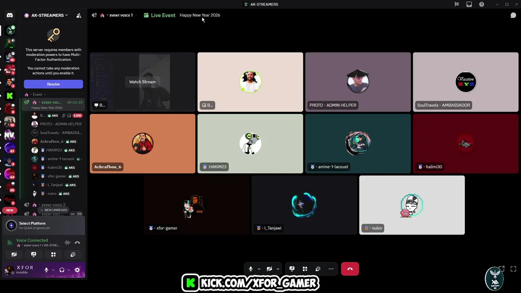Toggle deafen headphones in user panel
The width and height of the screenshot is (521, 293).
pyautogui.click(x=62, y=270)
